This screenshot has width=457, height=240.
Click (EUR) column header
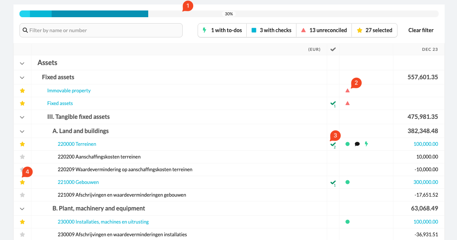click(314, 49)
